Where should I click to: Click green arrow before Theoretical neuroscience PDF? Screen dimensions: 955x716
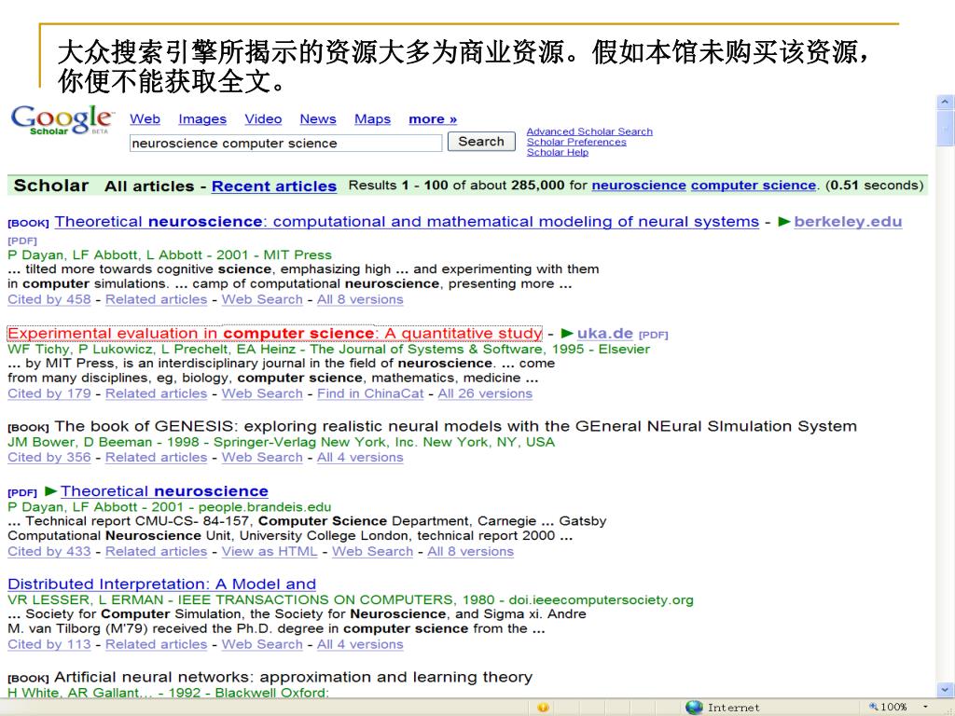51,490
